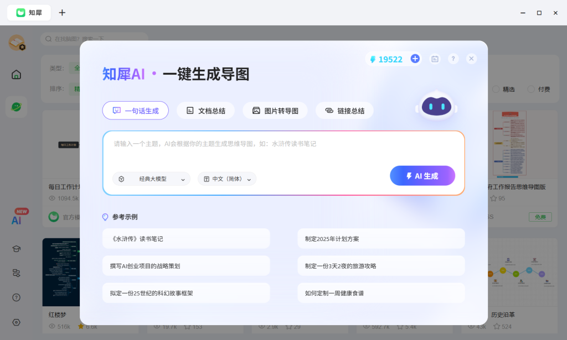
Task: Open the user avatar in the sidebar
Action: 17,43
